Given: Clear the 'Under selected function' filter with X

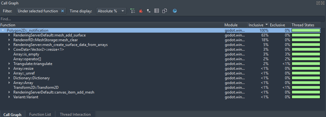Looking at the screenshot, I should (x=62, y=11).
